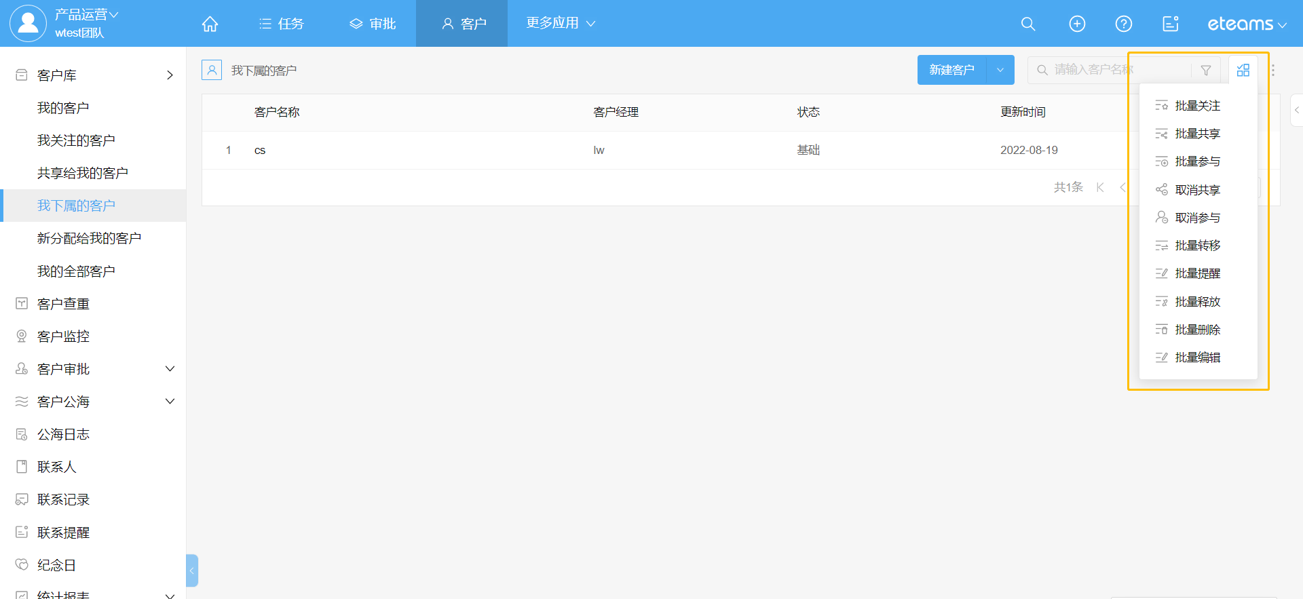Open the search icon in top bar
The width and height of the screenshot is (1303, 599).
coord(1027,24)
